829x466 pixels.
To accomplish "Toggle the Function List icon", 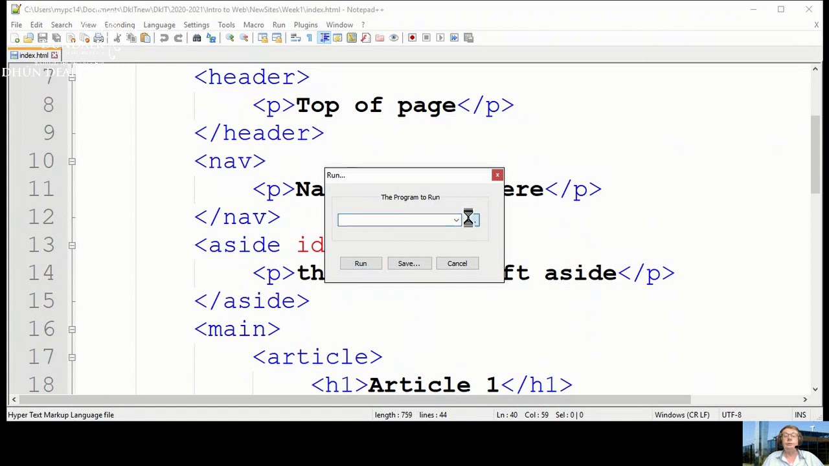I will point(366,38).
